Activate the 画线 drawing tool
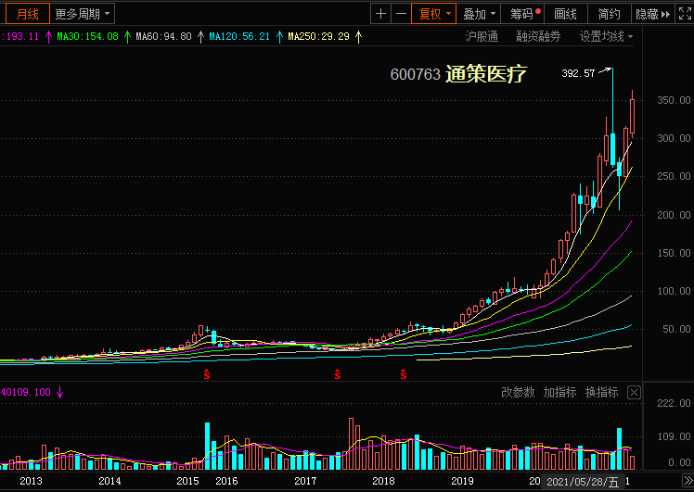 565,14
